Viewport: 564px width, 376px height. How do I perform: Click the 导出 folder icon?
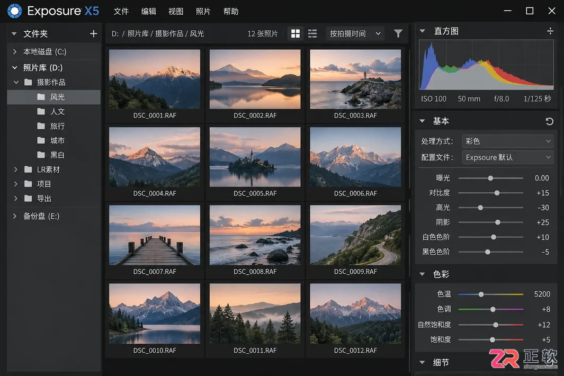(x=28, y=198)
